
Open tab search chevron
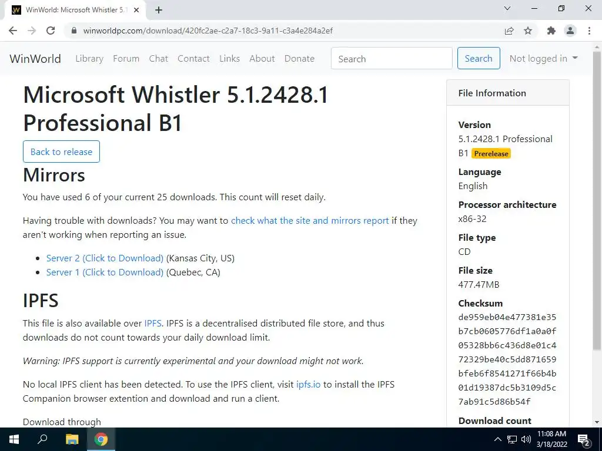pyautogui.click(x=507, y=8)
